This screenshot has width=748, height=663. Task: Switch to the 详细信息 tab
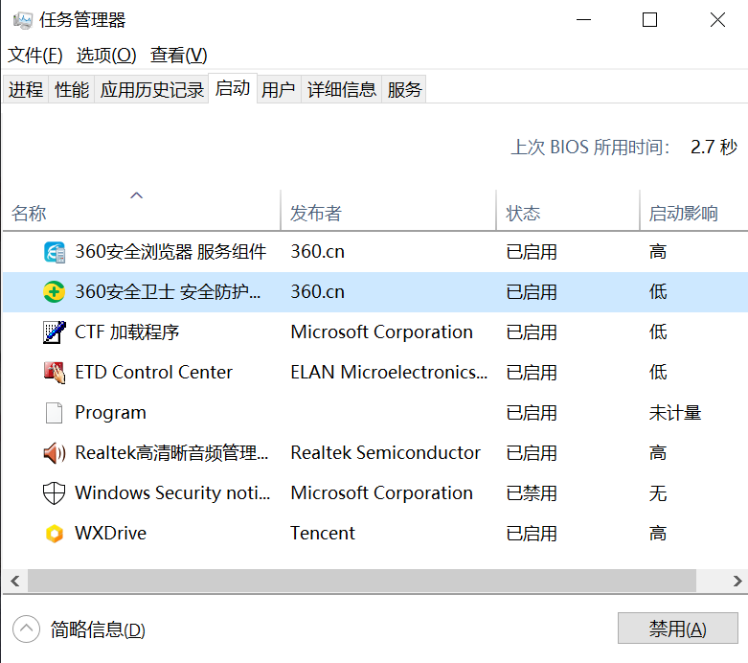click(x=342, y=90)
